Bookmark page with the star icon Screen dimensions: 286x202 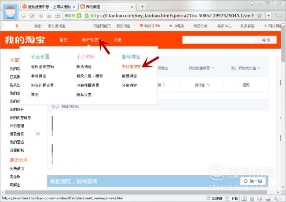point(260,16)
